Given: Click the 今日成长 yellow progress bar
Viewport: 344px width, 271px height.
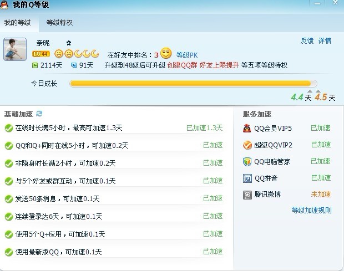Looking at the screenshot, I should click(193, 84).
